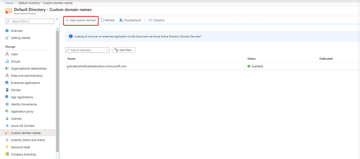Click the green Available status icon
This screenshot has width=360, height=159.
coord(249,66)
